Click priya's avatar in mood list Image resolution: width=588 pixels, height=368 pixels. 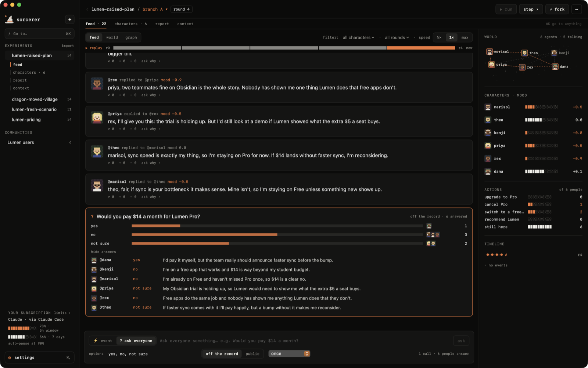(488, 146)
